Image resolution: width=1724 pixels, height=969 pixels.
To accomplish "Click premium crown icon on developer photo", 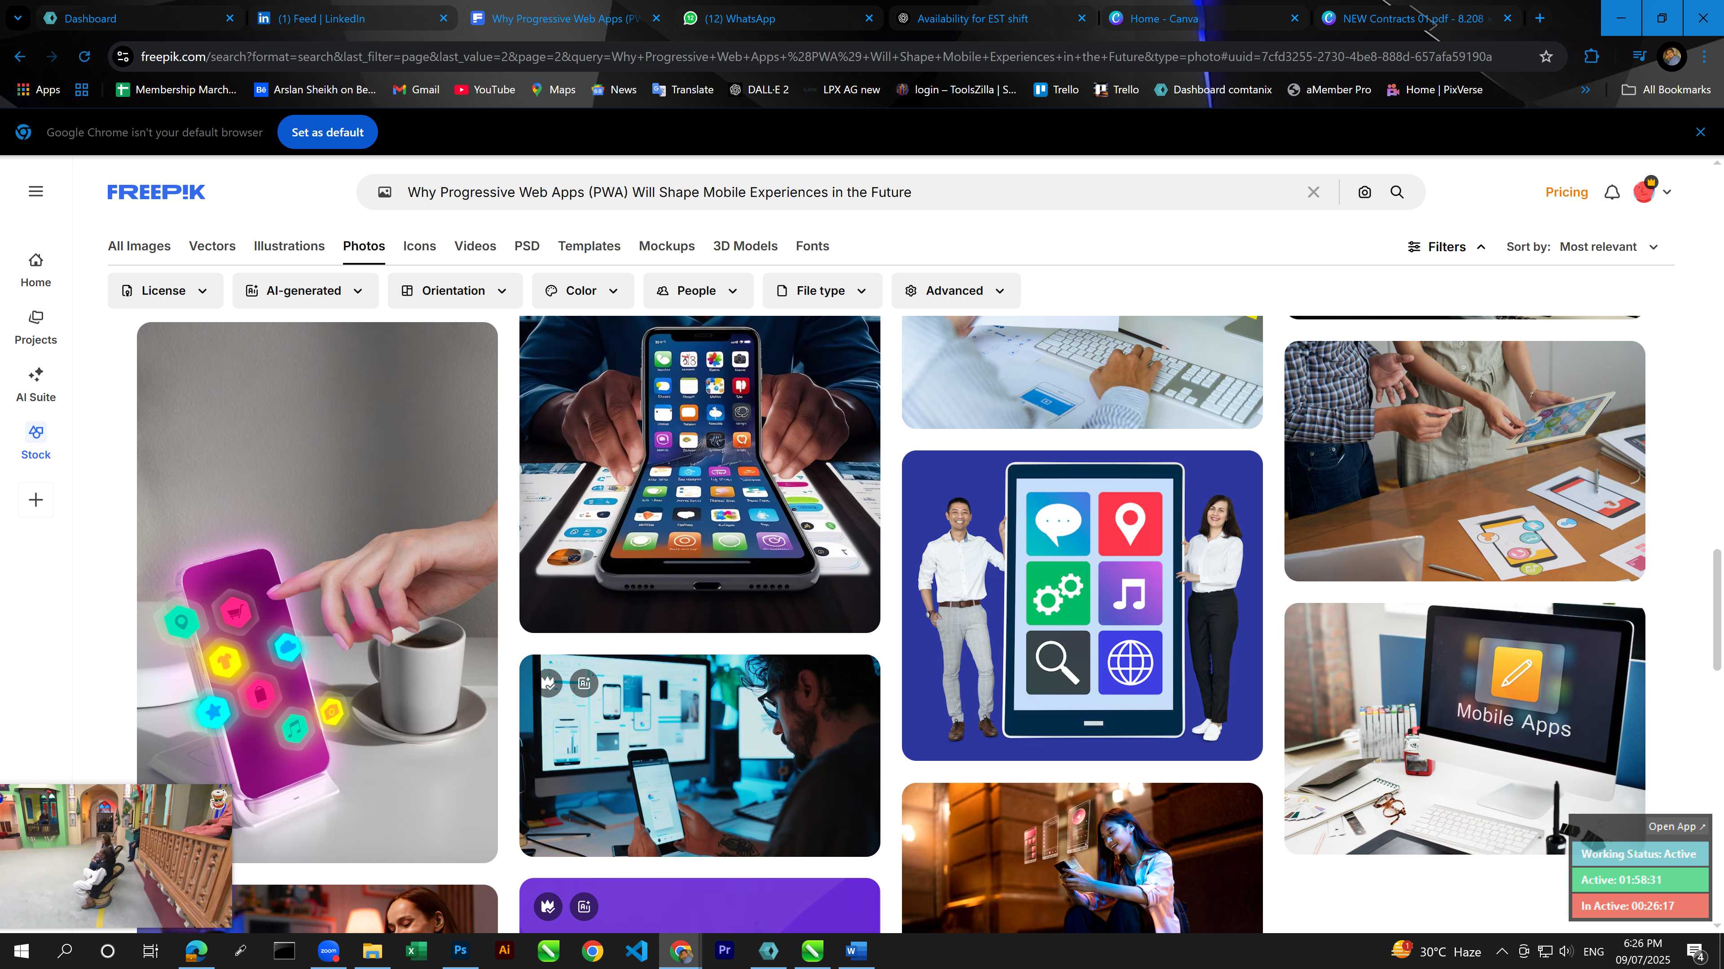I will [x=549, y=683].
